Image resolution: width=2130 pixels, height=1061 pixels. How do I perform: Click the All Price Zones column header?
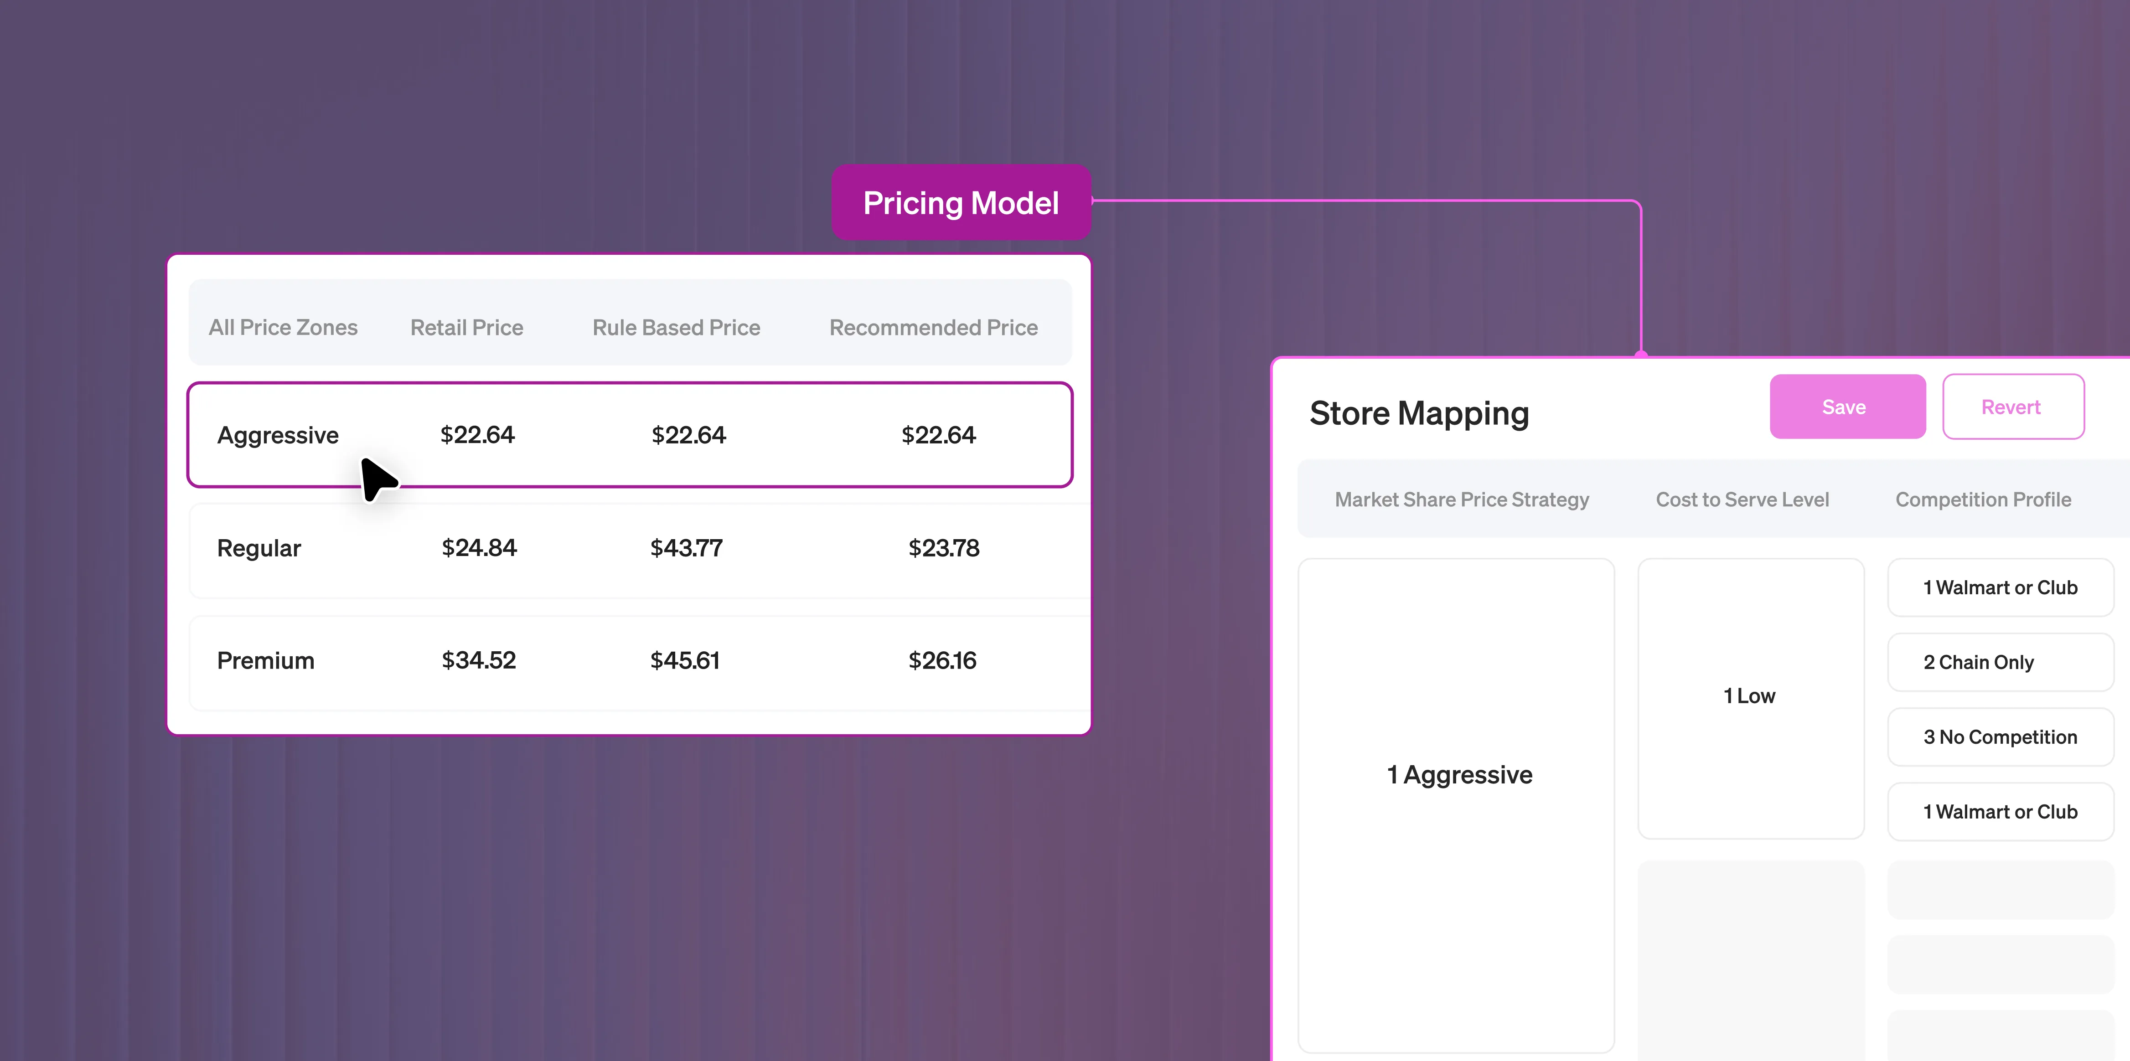coord(283,327)
